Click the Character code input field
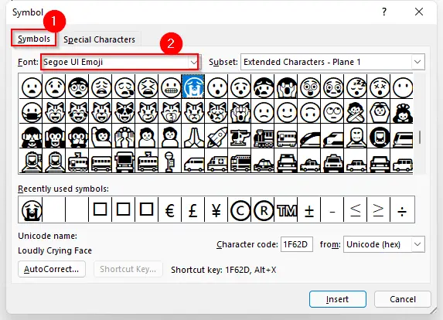Image resolution: width=443 pixels, height=320 pixels. coord(296,244)
